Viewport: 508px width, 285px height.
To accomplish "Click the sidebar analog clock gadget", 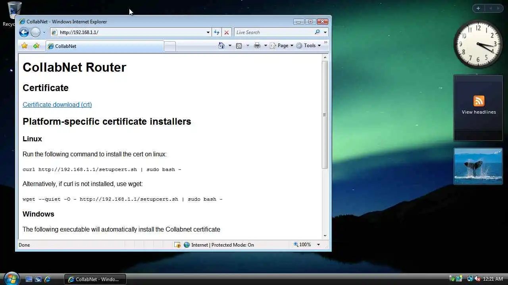I will click(x=478, y=44).
